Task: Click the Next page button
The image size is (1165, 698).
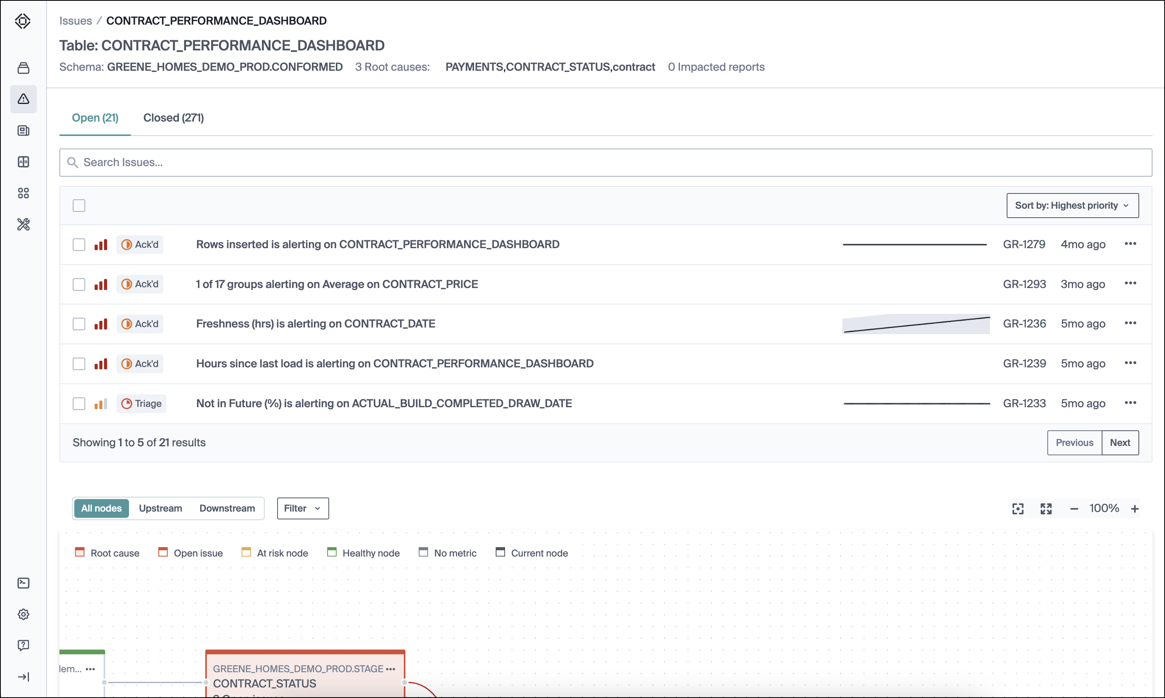Action: (1119, 442)
